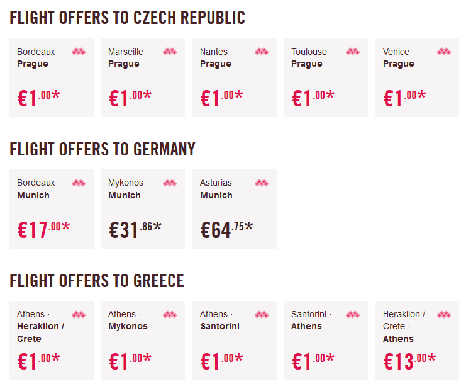Viewport: 461px width, 384px height.
Task: Select the Athens to Mykonos flight offer
Action: (x=143, y=341)
